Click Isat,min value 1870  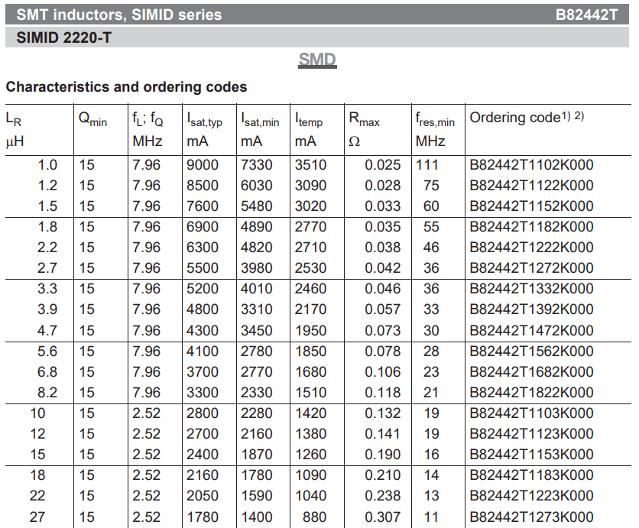tap(256, 454)
